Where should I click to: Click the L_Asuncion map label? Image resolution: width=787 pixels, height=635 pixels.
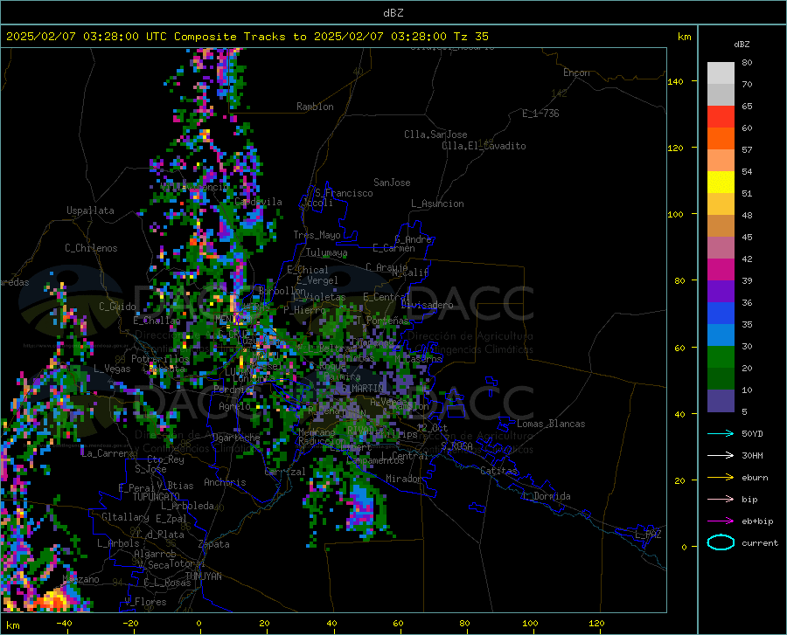(437, 204)
